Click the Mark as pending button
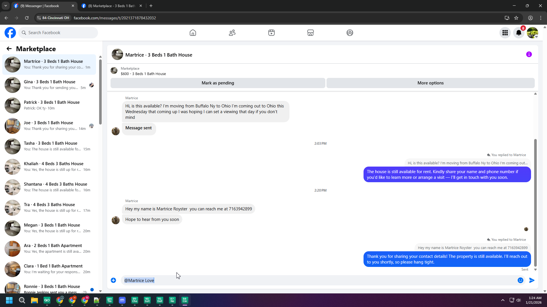 218,83
